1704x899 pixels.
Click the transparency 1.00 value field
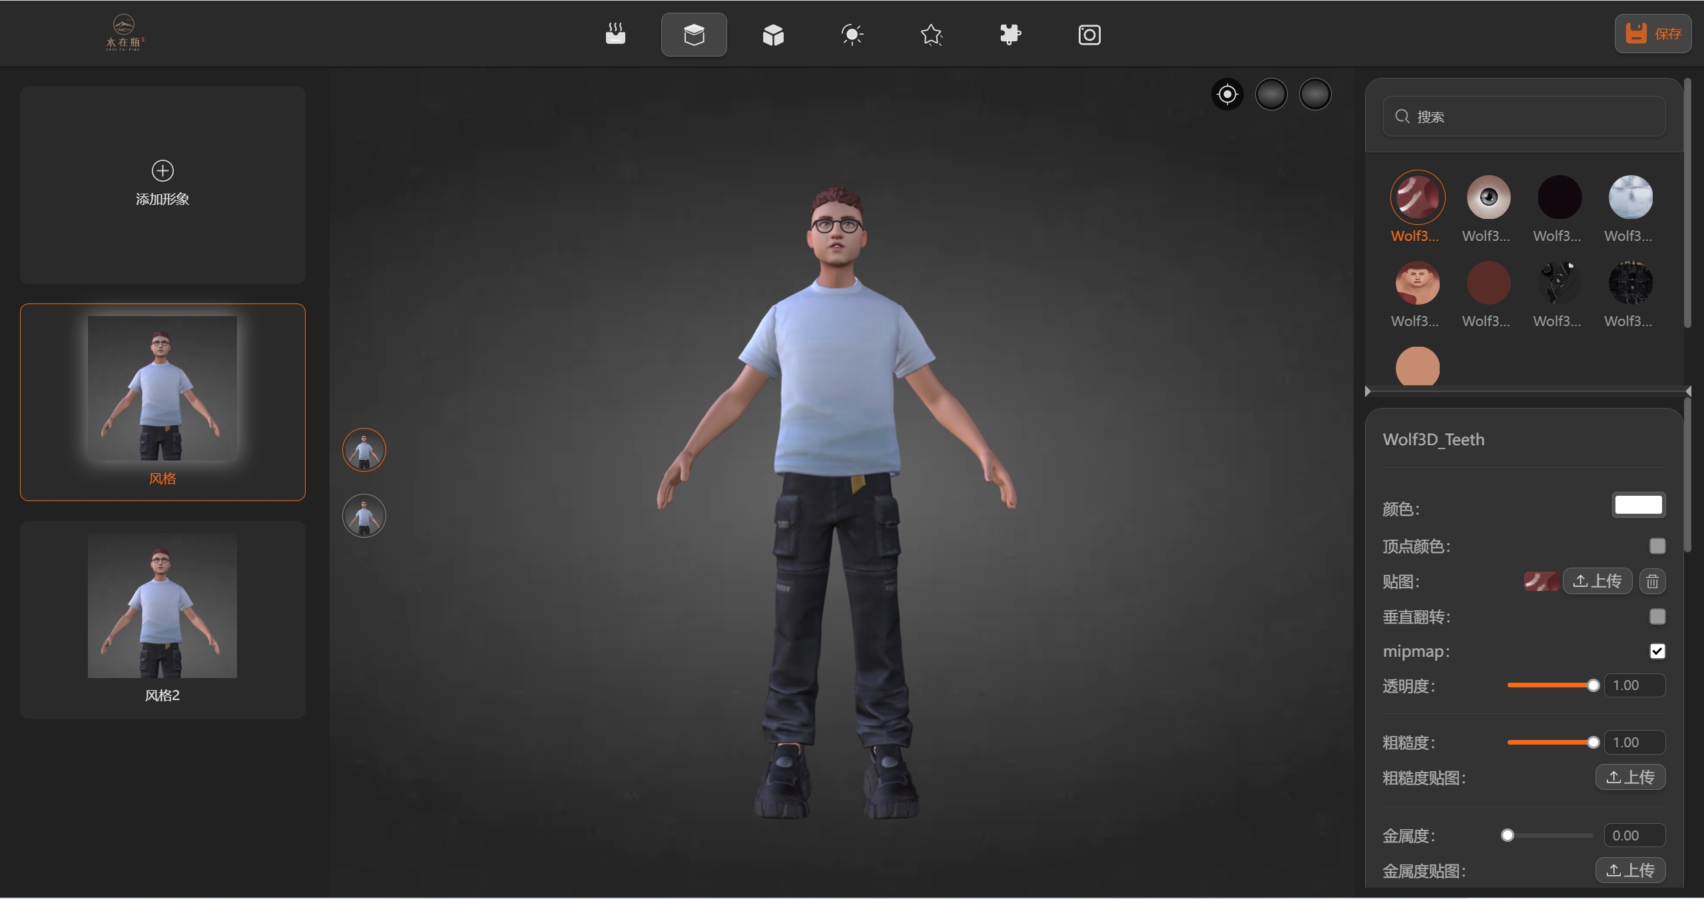[1635, 685]
